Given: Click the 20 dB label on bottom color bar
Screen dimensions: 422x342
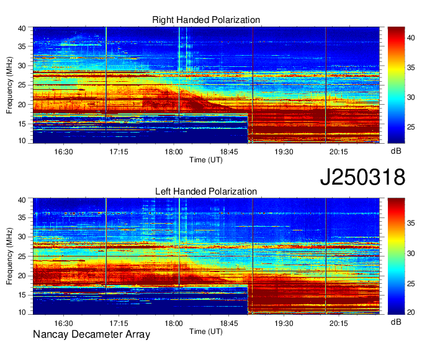Looking at the screenshot, I should (x=411, y=312).
